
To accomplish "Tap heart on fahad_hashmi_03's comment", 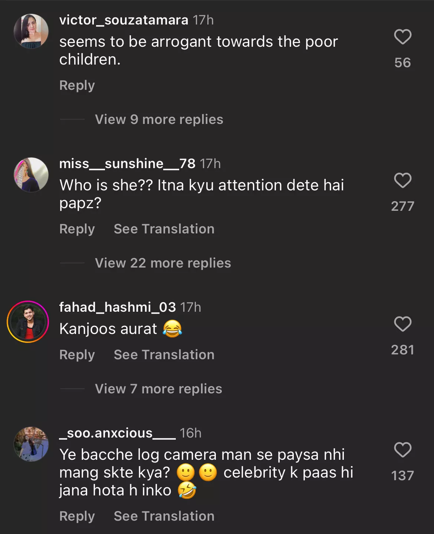I will pyautogui.click(x=402, y=324).
